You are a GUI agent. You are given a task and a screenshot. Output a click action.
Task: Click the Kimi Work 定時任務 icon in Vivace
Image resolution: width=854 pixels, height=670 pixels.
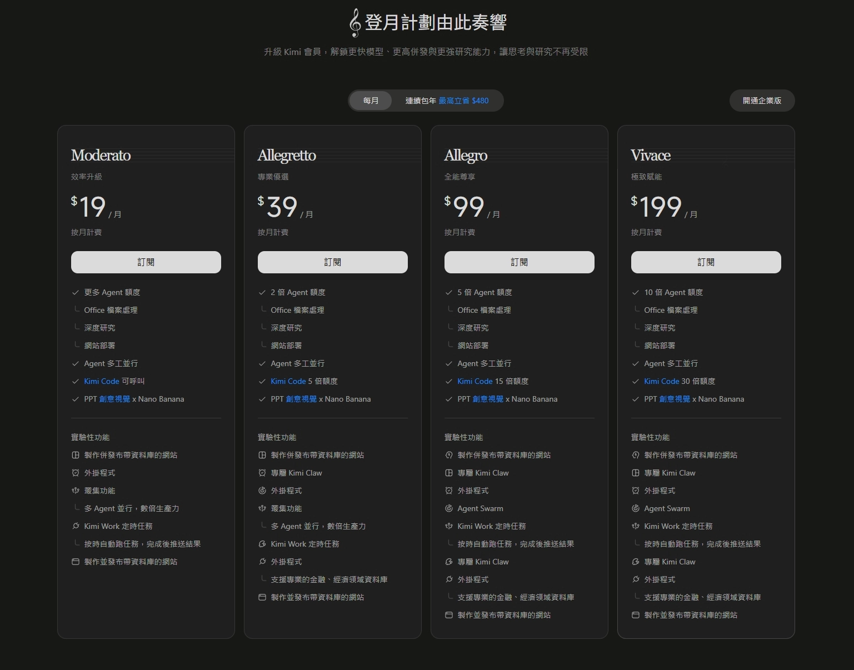636,526
